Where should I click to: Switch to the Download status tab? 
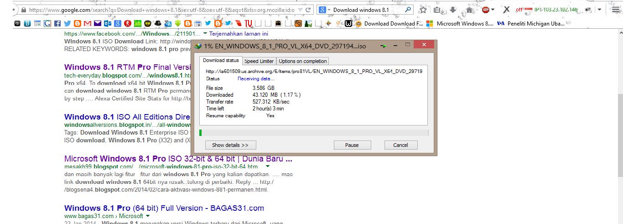(x=221, y=60)
